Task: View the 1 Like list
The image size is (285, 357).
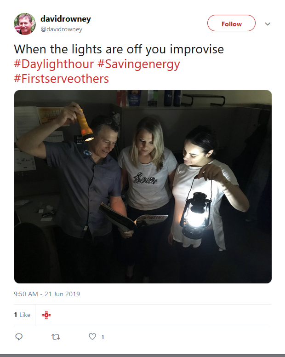Action: (x=22, y=315)
